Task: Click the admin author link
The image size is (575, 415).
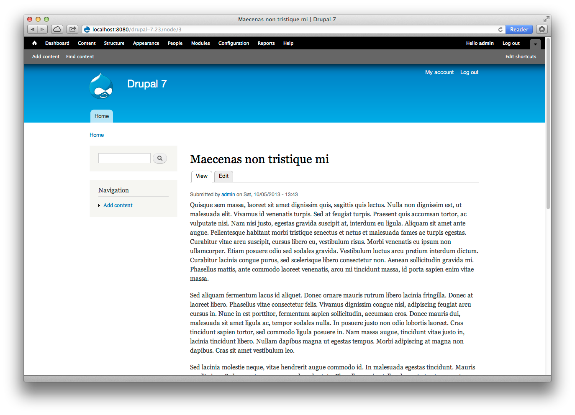Action: pyautogui.click(x=228, y=195)
